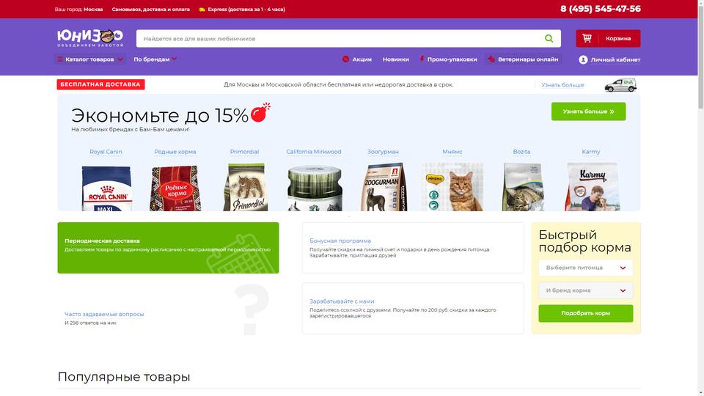Open the Karmy brand link

(x=591, y=152)
